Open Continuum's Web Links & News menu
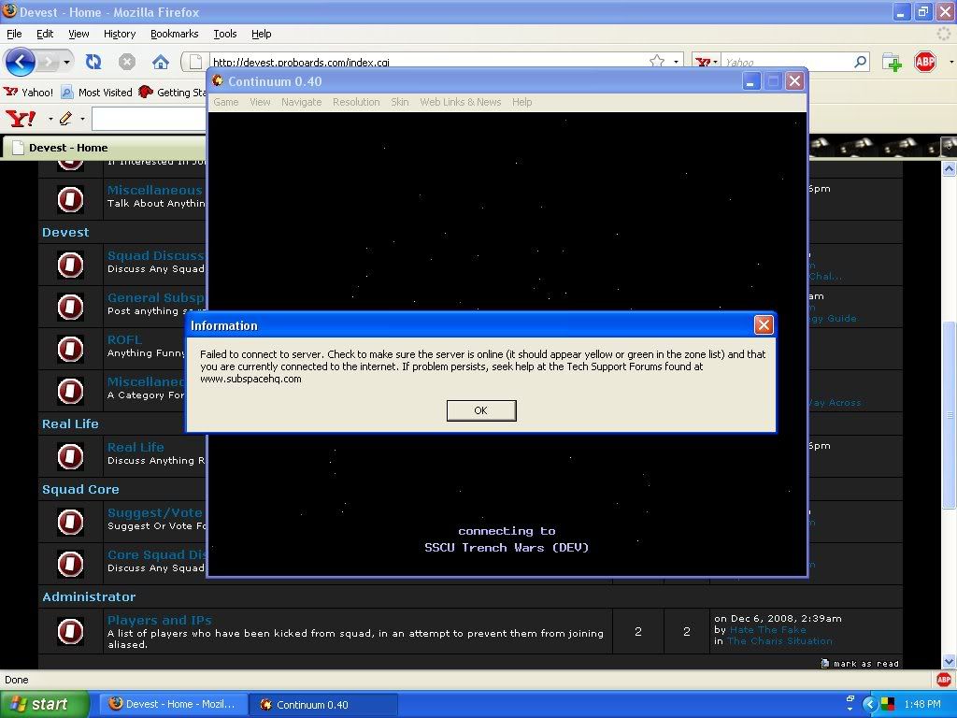Viewport: 957px width, 718px height. (x=460, y=102)
